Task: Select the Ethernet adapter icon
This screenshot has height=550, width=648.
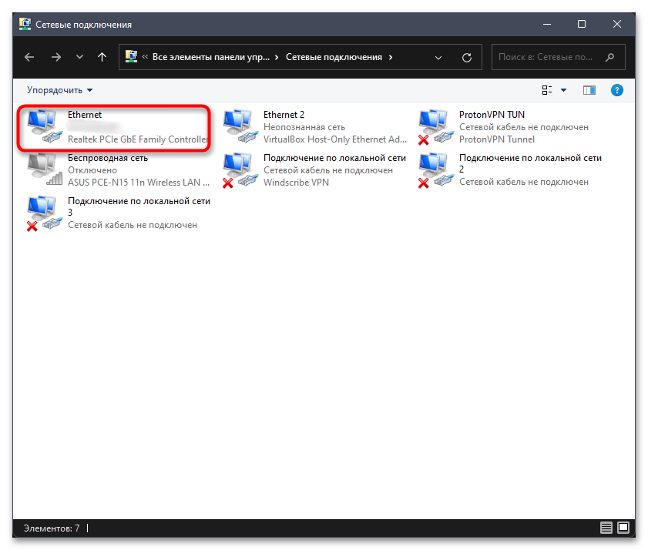Action: click(x=45, y=126)
